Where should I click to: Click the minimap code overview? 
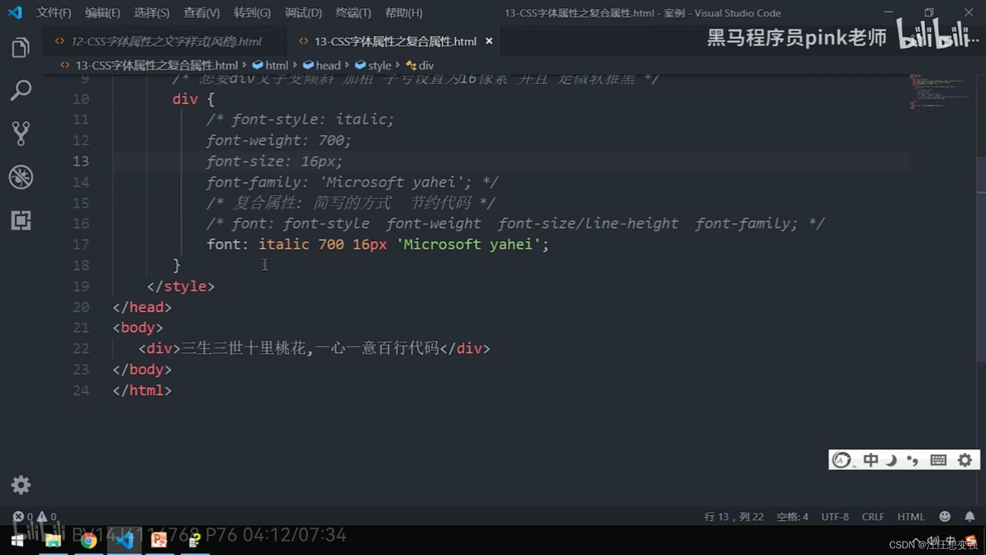pyautogui.click(x=940, y=91)
